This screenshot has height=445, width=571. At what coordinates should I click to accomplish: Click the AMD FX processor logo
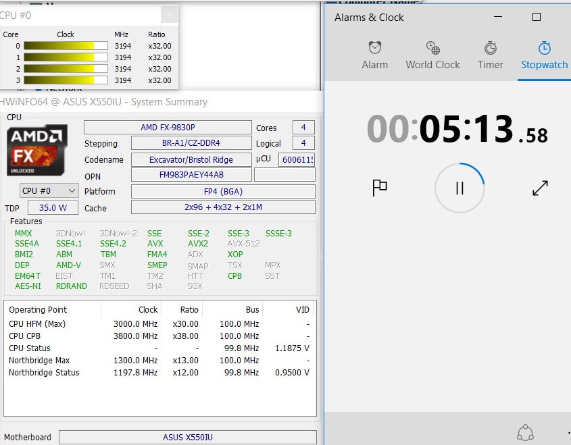[38, 151]
